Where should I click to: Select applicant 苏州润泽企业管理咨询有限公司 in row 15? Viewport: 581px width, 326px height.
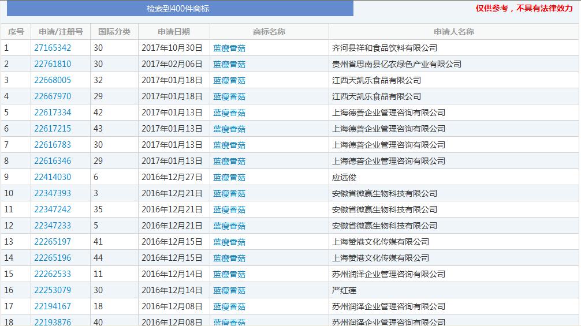tap(389, 274)
